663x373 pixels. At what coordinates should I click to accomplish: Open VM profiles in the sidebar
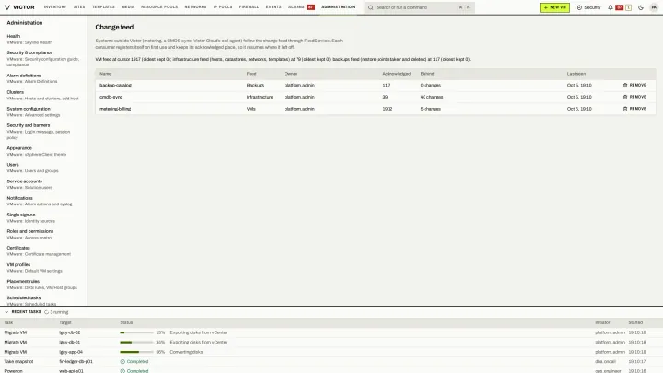43,267
